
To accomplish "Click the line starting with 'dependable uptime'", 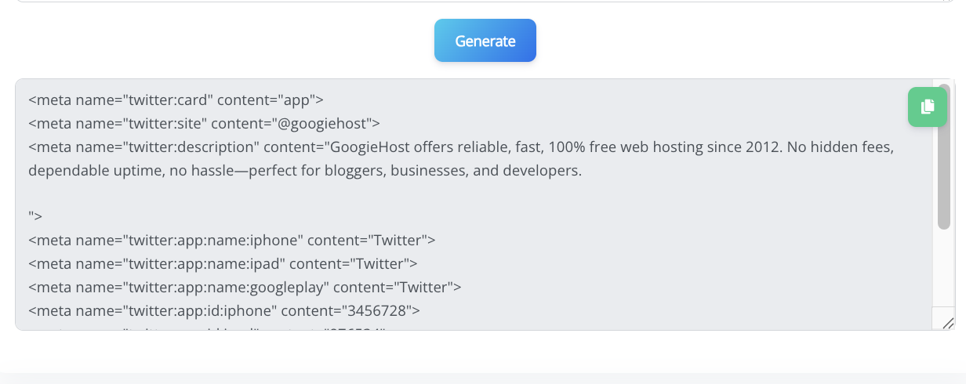I will pyautogui.click(x=304, y=170).
